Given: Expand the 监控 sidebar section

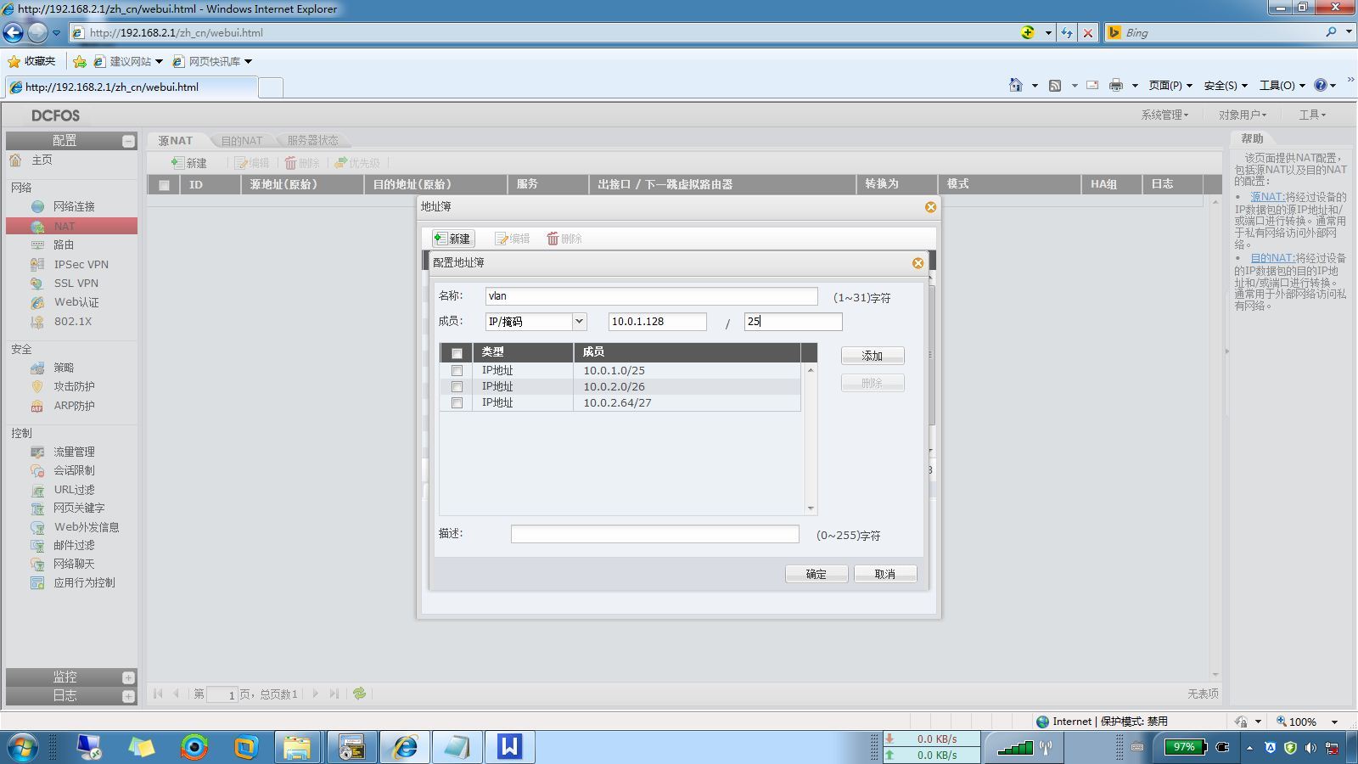Looking at the screenshot, I should (128, 677).
